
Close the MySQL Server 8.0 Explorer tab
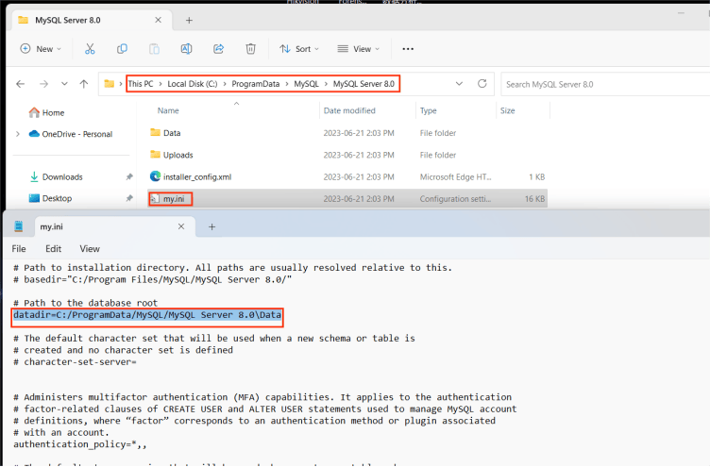(158, 20)
